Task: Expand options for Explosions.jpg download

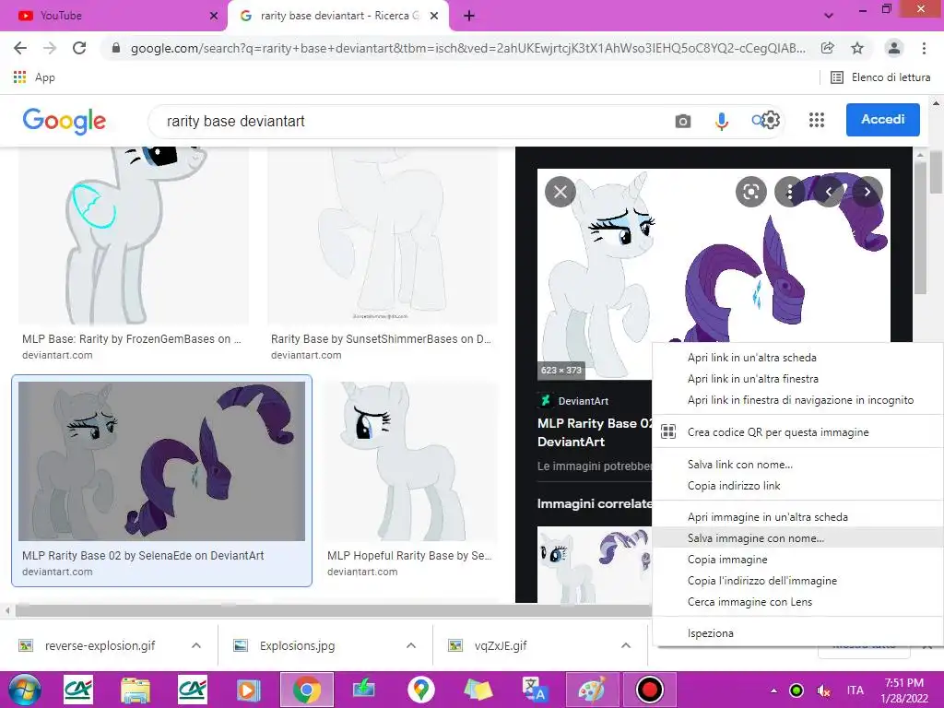Action: 411,645
